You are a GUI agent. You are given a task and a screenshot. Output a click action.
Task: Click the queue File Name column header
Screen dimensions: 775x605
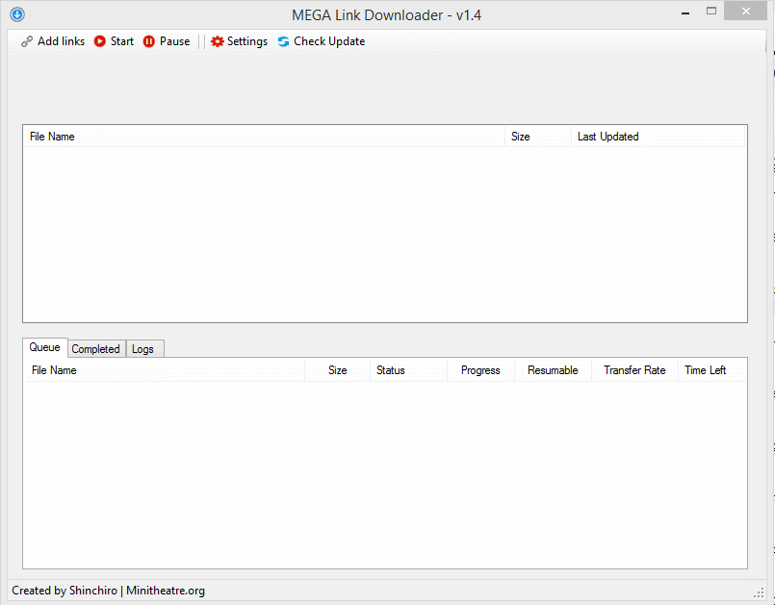tap(165, 370)
